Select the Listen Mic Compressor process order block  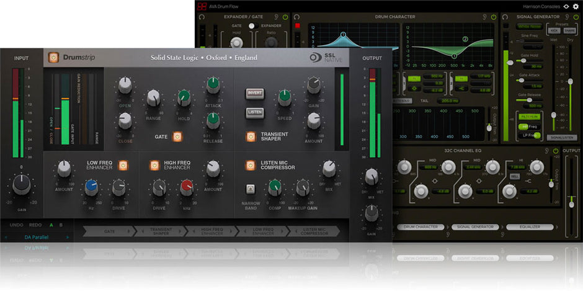coord(313,231)
